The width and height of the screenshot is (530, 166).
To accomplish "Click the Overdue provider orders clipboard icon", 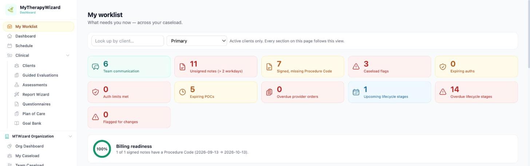I will pyautogui.click(x=269, y=92).
